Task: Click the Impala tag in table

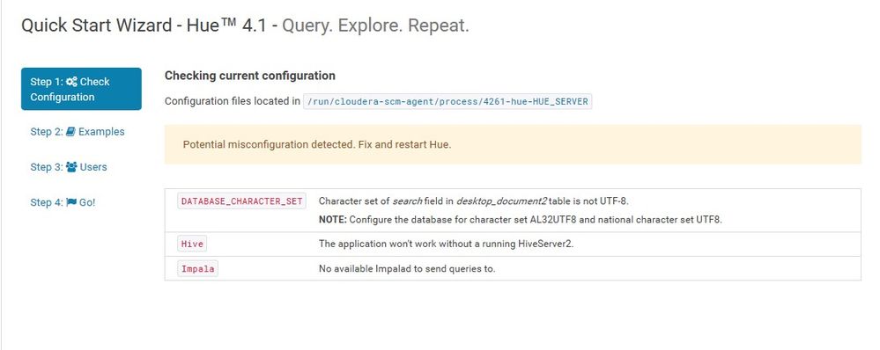Action: pos(197,269)
